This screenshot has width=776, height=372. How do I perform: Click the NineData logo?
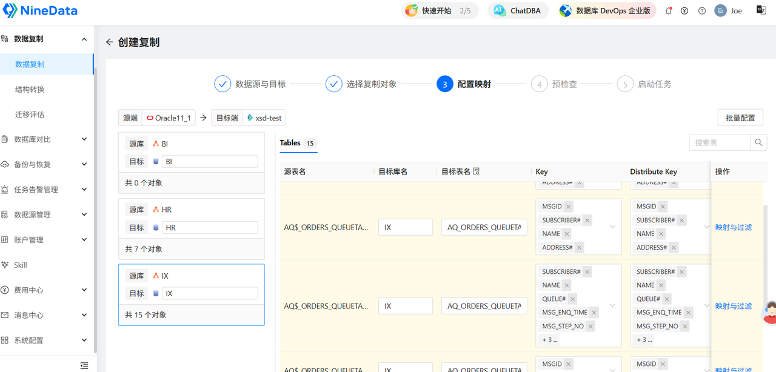point(40,11)
